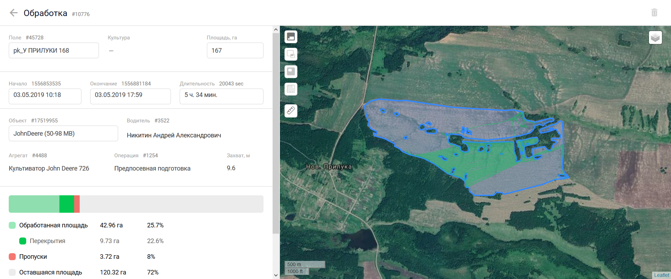Click the dark green overlap segment in progress bar

pyautogui.click(x=66, y=204)
